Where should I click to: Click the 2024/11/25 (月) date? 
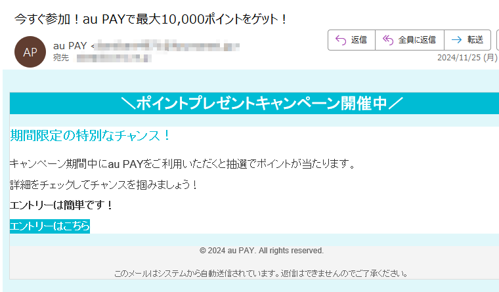pyautogui.click(x=467, y=58)
